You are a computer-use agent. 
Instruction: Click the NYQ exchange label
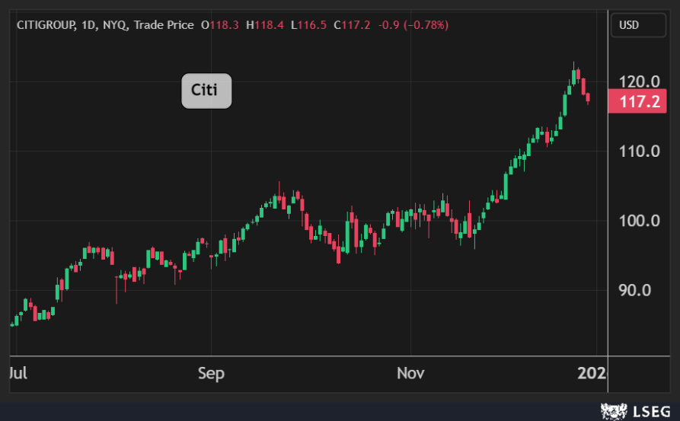point(117,25)
